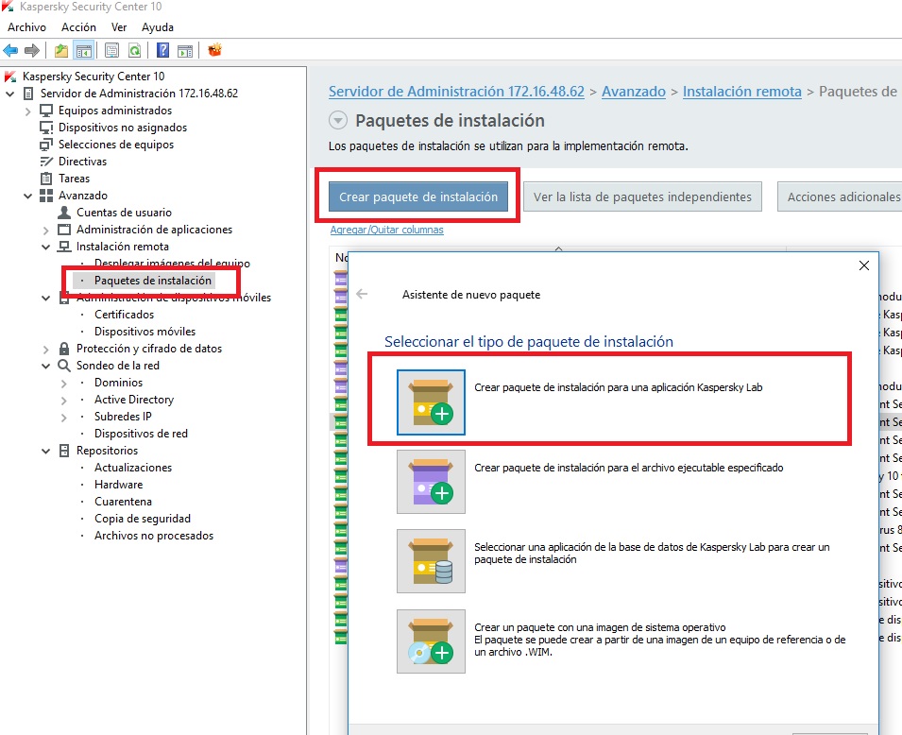Collapse the Avanzado tree node
The height and width of the screenshot is (735, 902).
point(27,196)
